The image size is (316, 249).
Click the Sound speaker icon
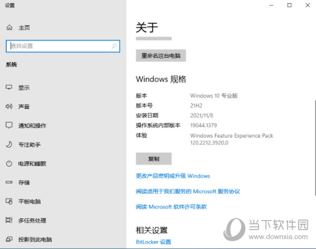coord(9,106)
